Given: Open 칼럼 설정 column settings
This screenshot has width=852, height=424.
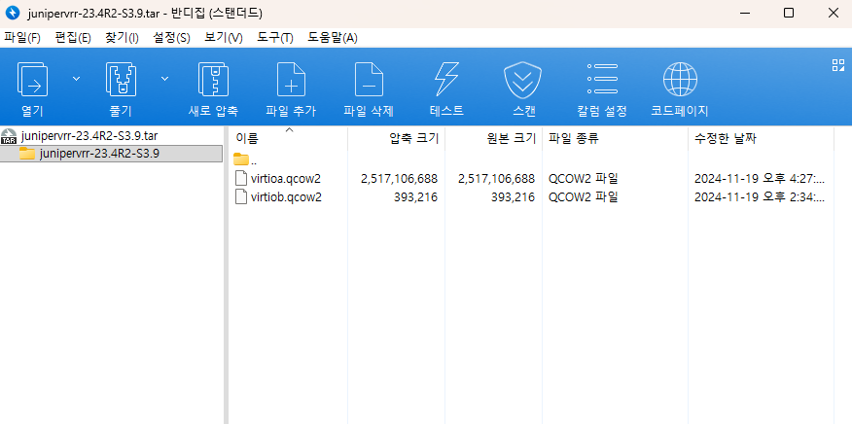Looking at the screenshot, I should pos(602,89).
